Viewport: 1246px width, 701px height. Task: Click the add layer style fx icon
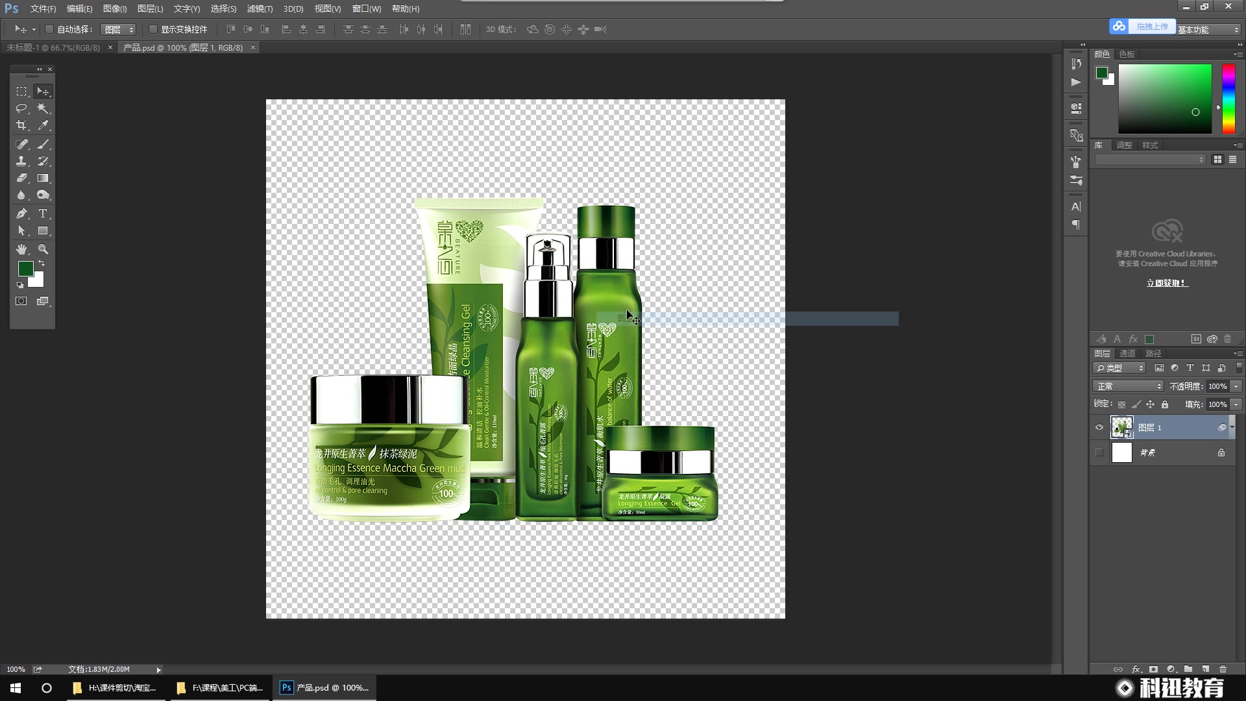[1136, 669]
